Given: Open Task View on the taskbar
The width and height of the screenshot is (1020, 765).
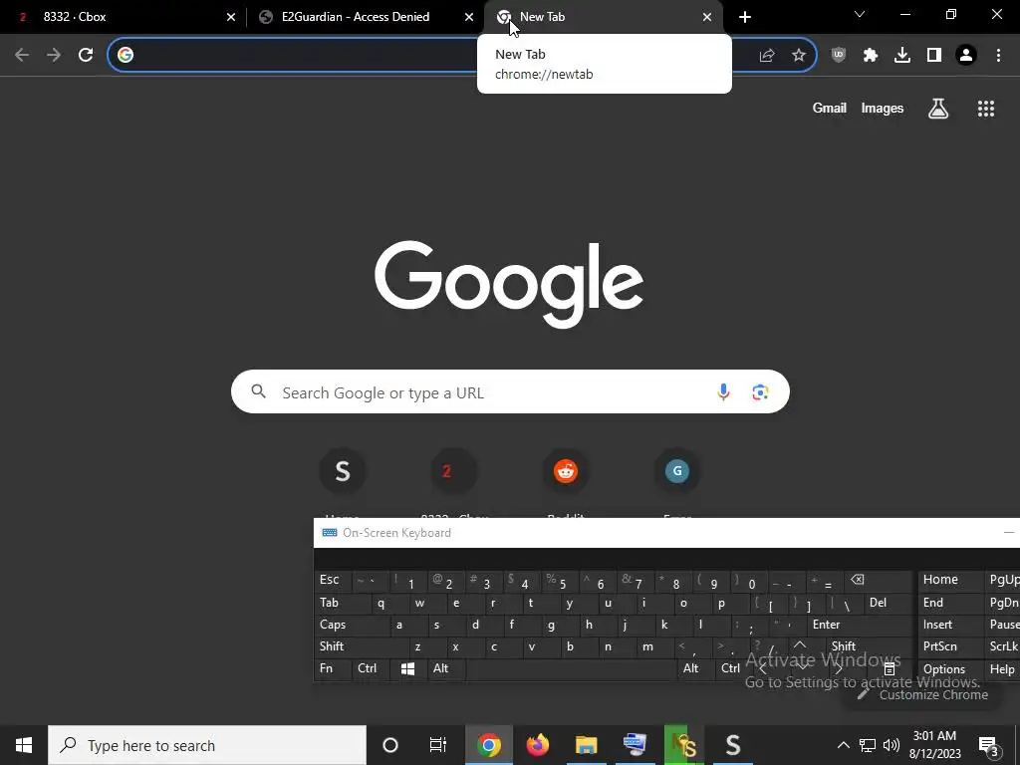Looking at the screenshot, I should (x=438, y=745).
